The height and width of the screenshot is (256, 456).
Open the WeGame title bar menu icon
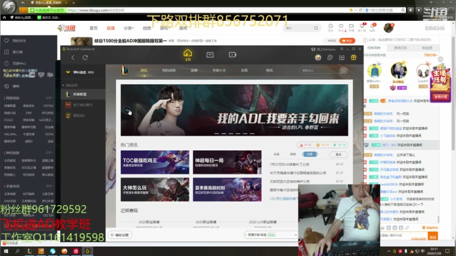[x=342, y=49]
